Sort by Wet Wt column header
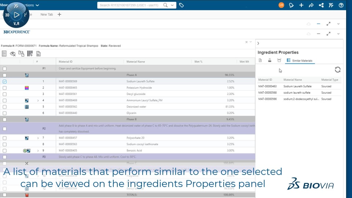 pos(244,62)
